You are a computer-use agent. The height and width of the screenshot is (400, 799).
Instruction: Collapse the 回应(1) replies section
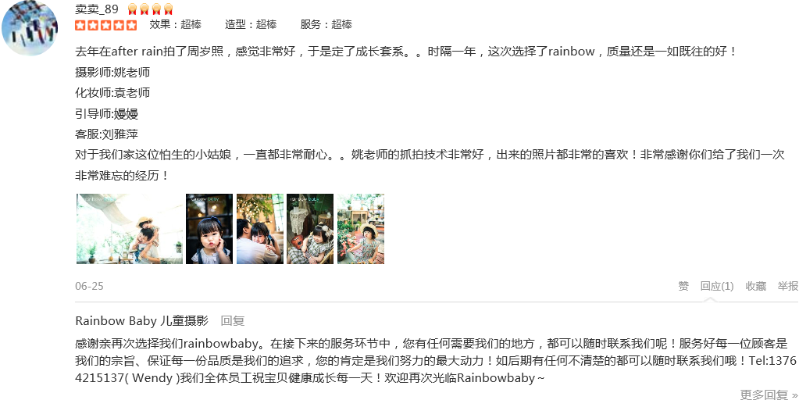[x=717, y=287]
